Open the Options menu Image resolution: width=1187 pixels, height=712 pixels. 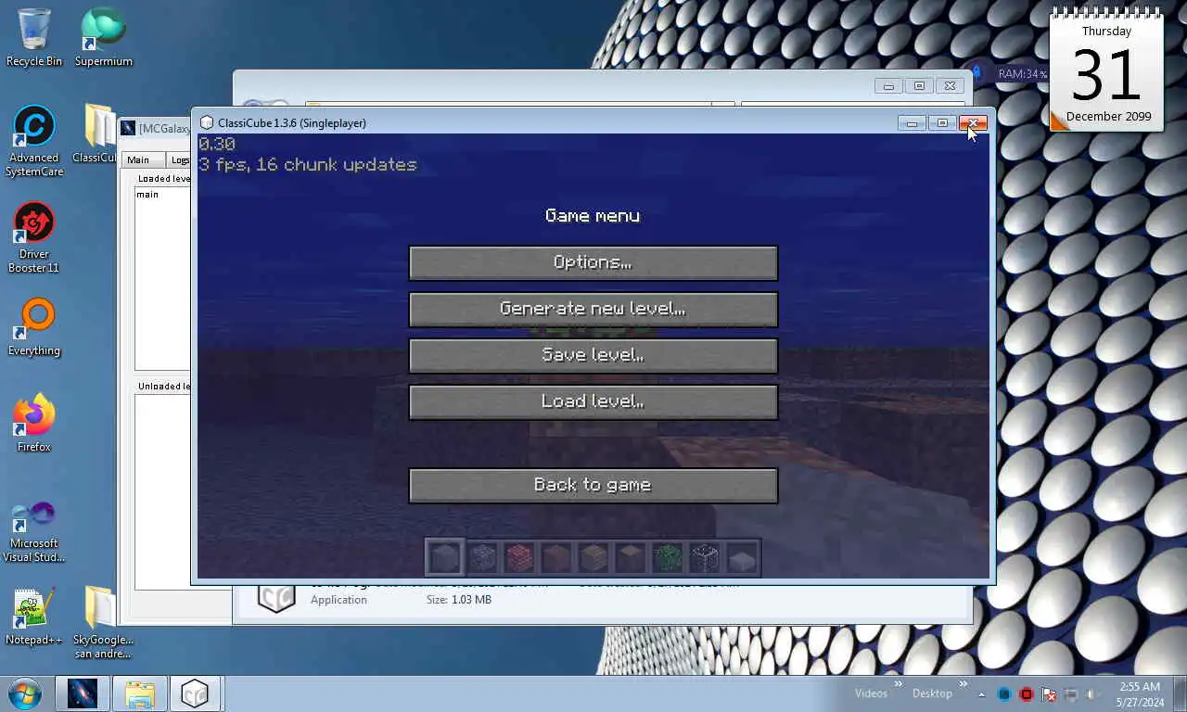[593, 262]
